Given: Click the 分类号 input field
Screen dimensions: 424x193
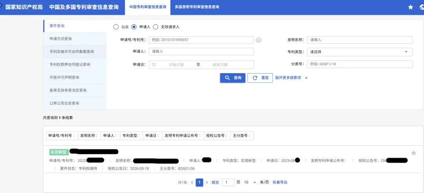Looking at the screenshot, I should 360,64.
